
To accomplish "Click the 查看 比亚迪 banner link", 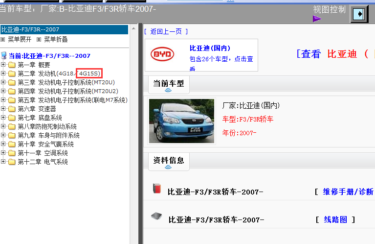I will 335,54.
